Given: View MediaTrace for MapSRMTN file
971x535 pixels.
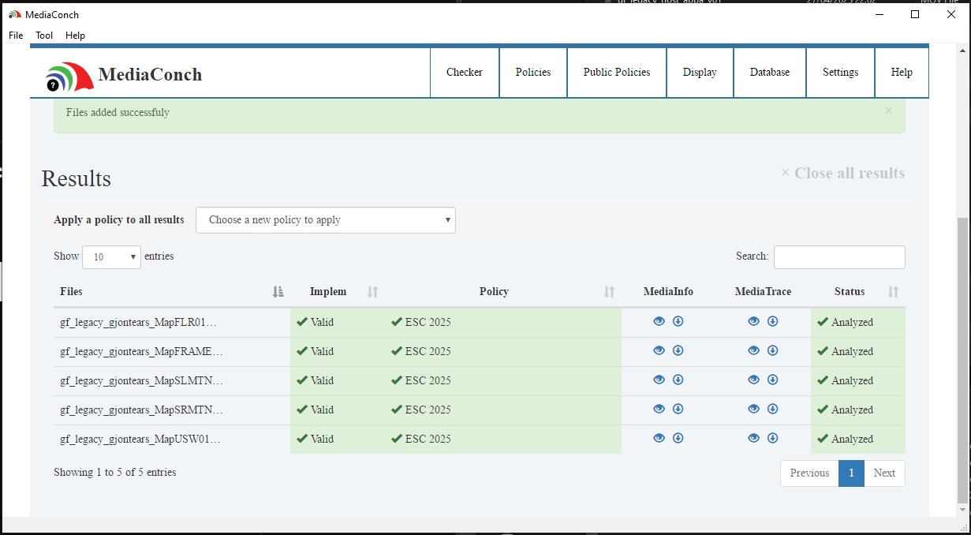Looking at the screenshot, I should click(x=753, y=409).
